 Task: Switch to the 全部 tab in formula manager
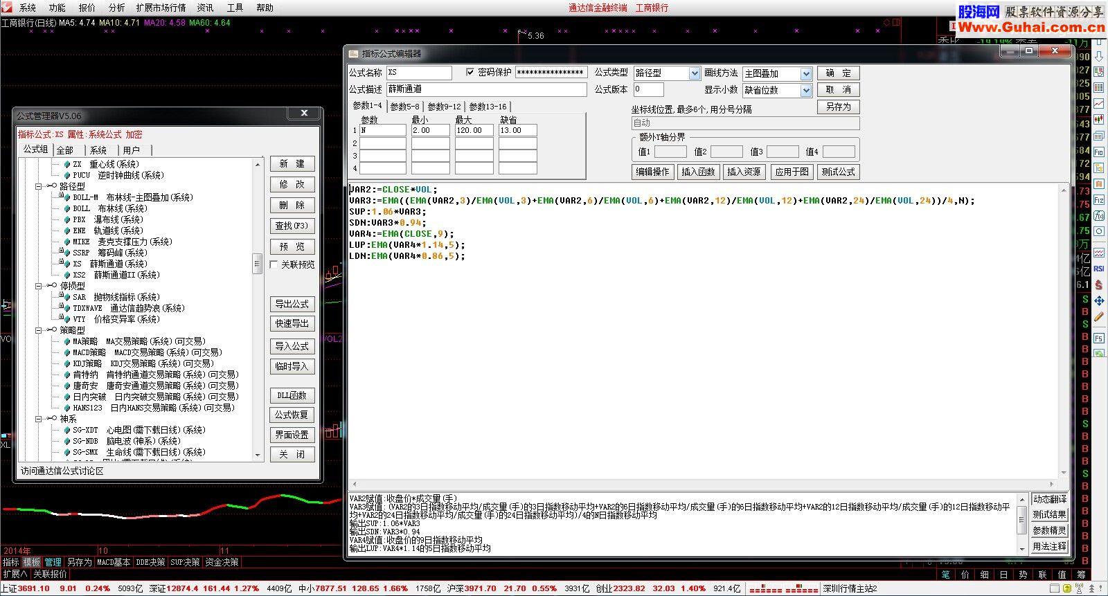coord(65,150)
